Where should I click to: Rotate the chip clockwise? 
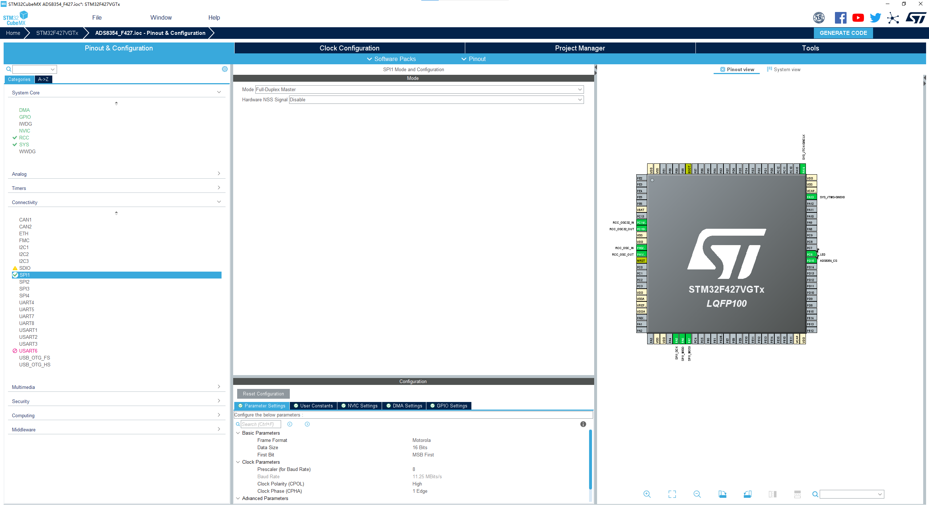click(x=722, y=494)
